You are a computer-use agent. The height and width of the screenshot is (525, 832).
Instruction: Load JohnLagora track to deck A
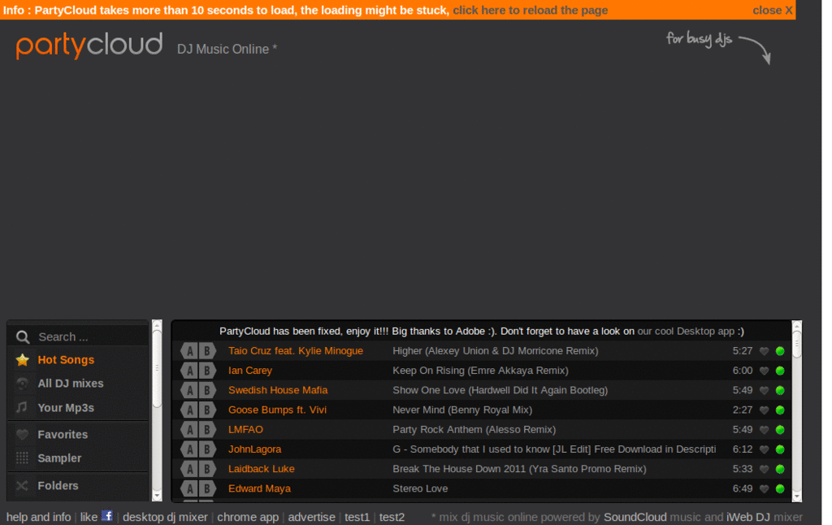click(189, 449)
